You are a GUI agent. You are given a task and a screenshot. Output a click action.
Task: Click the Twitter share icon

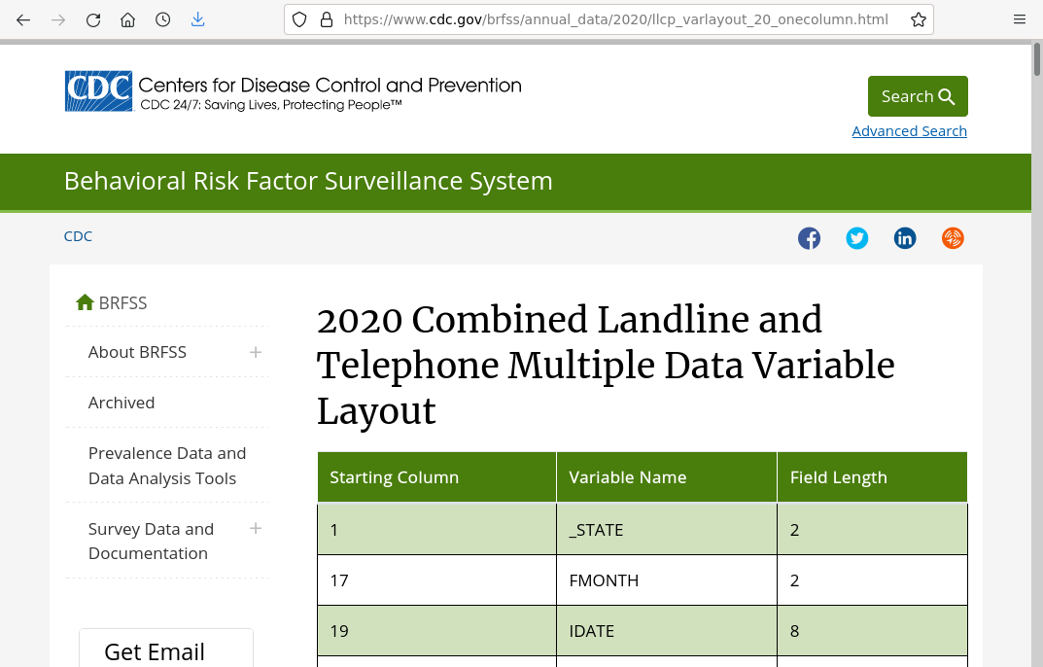click(x=856, y=238)
